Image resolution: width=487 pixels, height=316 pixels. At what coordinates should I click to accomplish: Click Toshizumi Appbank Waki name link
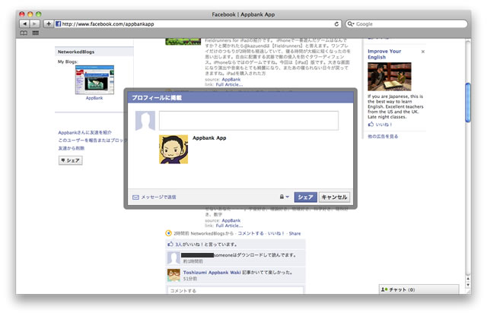click(x=212, y=272)
